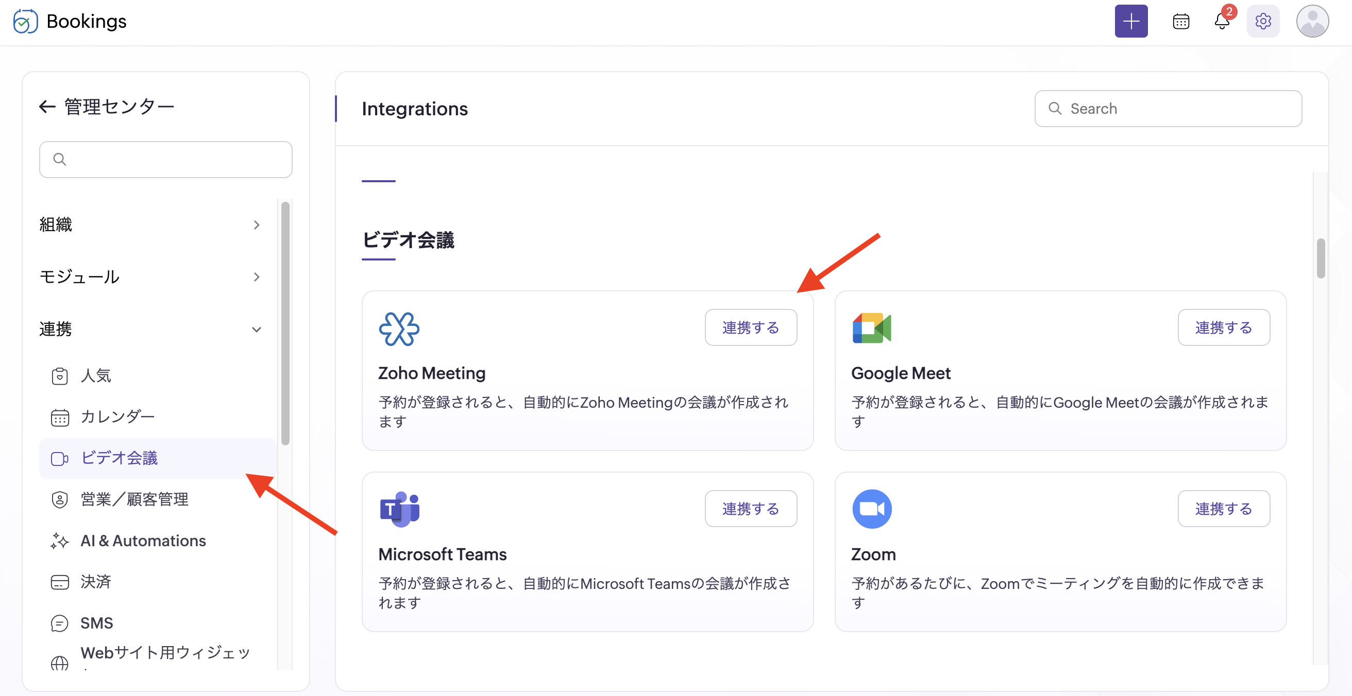Expand the 組織 section

coord(150,224)
